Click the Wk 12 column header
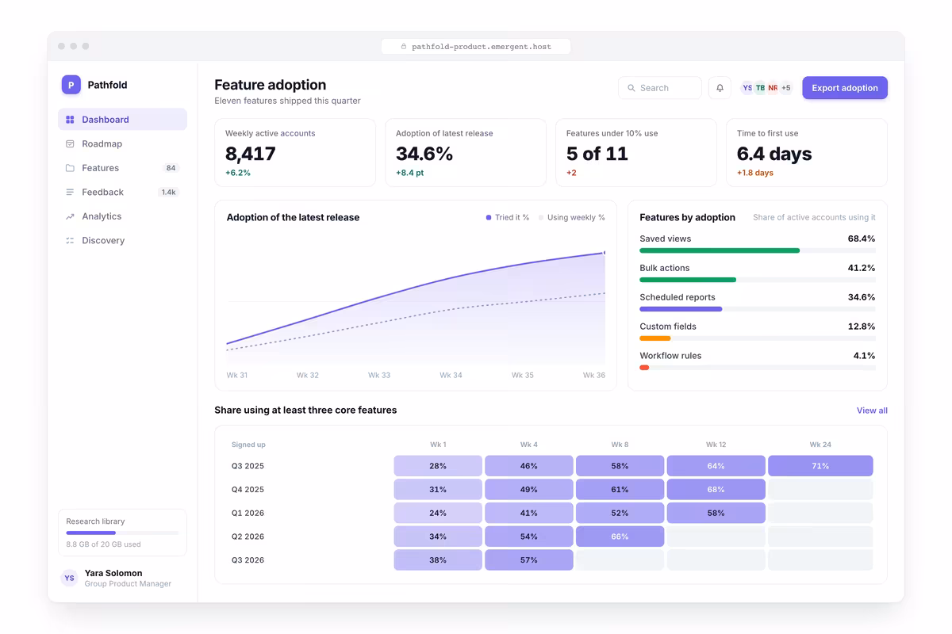The width and height of the screenshot is (952, 634). [716, 445]
